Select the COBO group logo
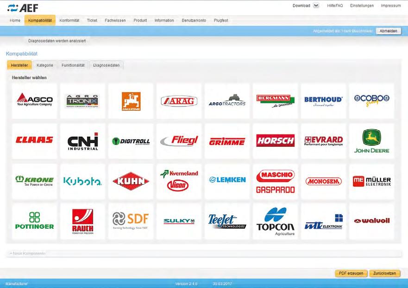The height and width of the screenshot is (288, 408). point(371,101)
